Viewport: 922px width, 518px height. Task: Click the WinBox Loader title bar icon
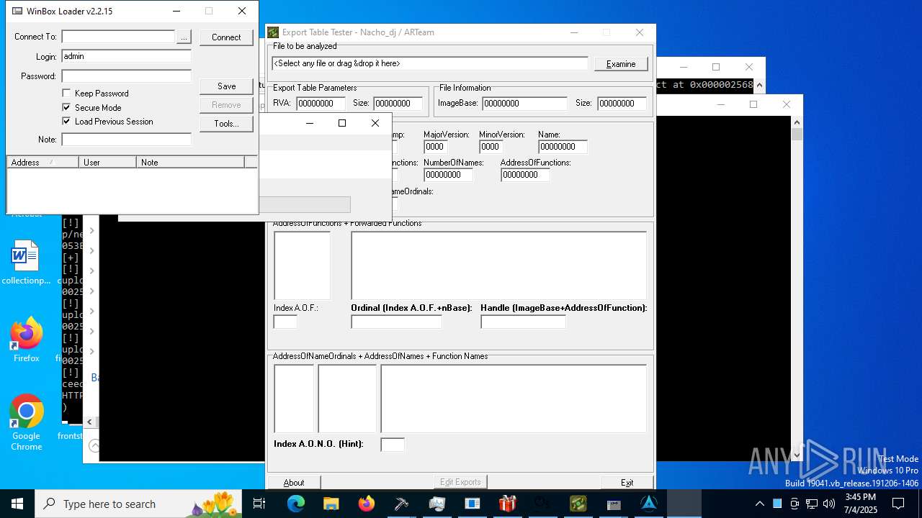click(x=17, y=11)
